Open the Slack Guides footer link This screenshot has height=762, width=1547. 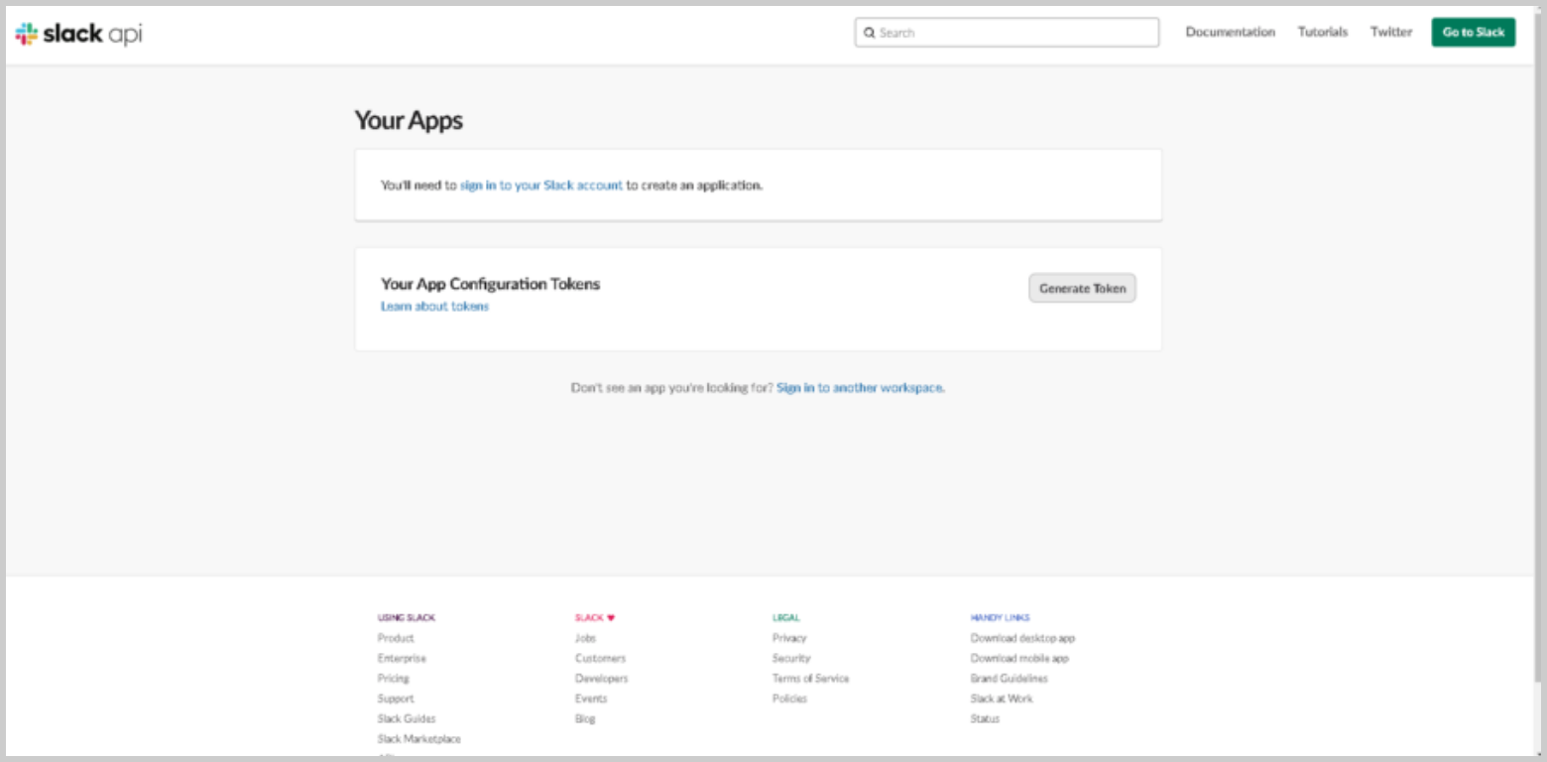click(x=407, y=718)
